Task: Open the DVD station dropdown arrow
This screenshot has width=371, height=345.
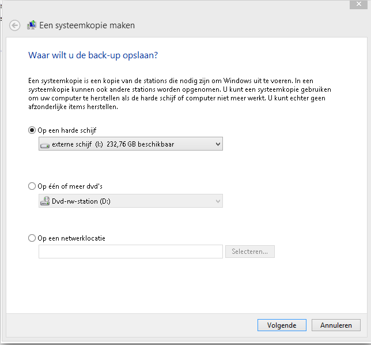Action: click(217, 201)
